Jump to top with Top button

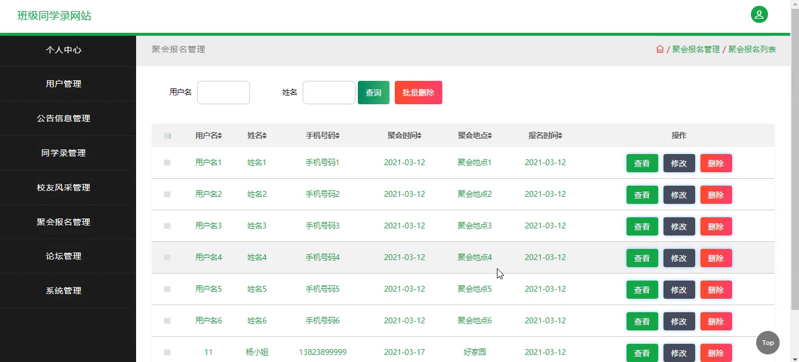click(x=768, y=343)
